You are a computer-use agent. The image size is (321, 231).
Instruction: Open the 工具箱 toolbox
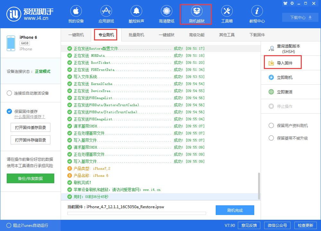(x=227, y=14)
